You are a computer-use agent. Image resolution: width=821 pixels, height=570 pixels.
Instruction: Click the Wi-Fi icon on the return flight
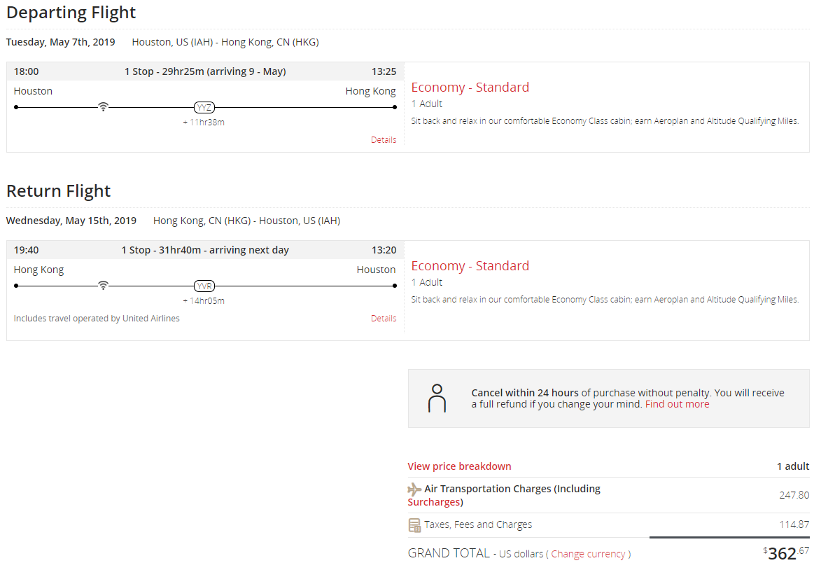point(103,286)
